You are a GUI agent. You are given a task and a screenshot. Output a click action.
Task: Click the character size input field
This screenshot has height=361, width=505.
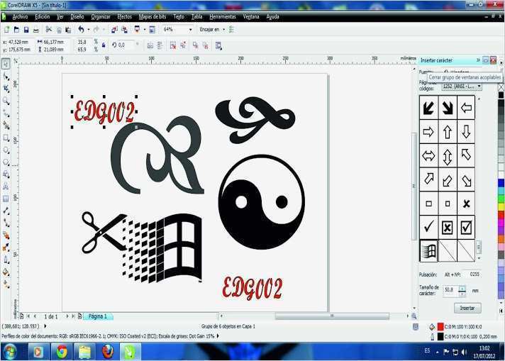[x=450, y=290]
